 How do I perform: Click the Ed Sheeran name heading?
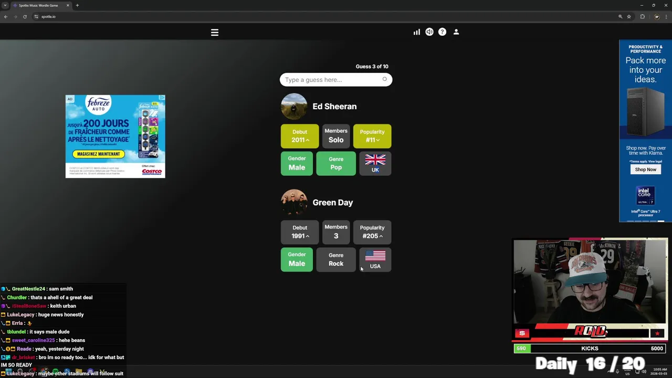pyautogui.click(x=334, y=107)
